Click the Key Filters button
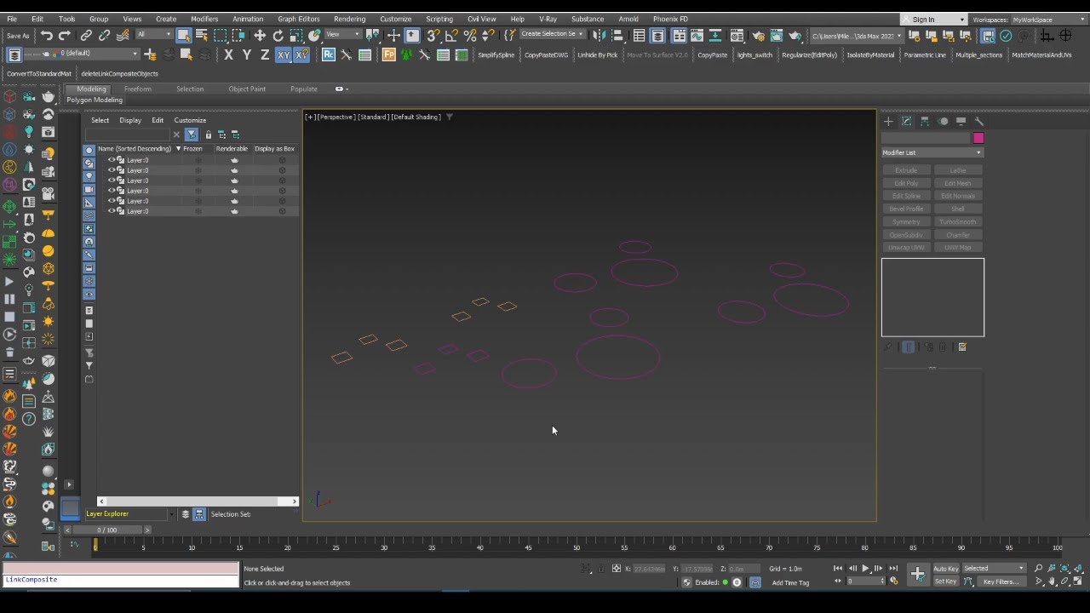Image resolution: width=1090 pixels, height=613 pixels. coord(1001,581)
